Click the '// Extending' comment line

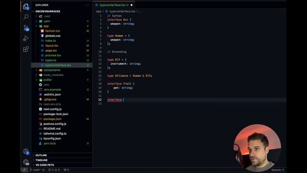117,52
